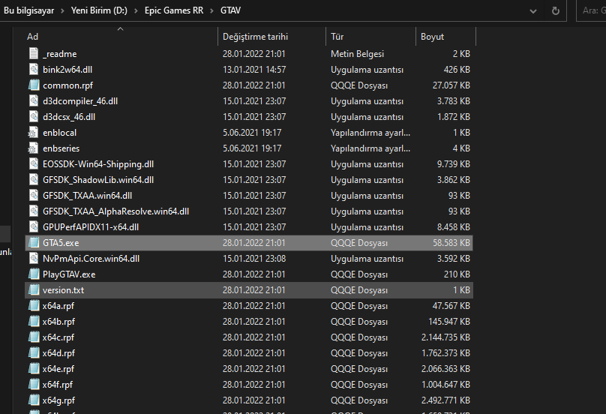Sort by the Değiştirme tarihi column header
The width and height of the screenshot is (606, 414).
coord(255,37)
